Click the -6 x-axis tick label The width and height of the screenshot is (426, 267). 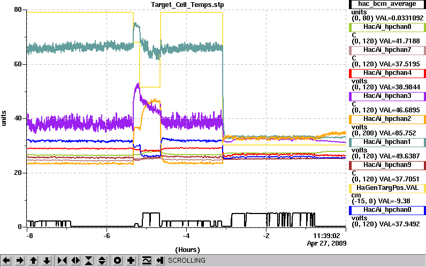107,236
